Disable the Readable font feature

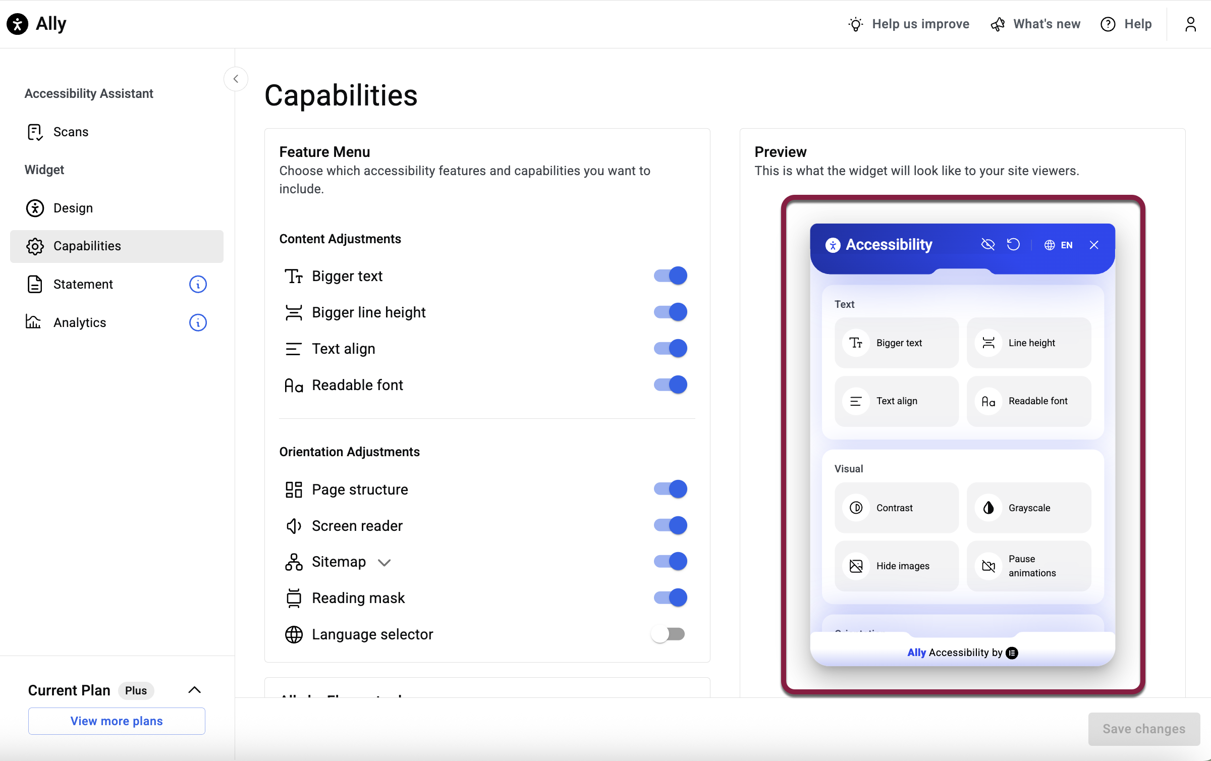(671, 385)
